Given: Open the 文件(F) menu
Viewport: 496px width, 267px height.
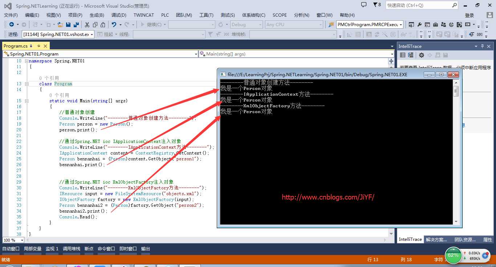Looking at the screenshot, I should (x=11, y=15).
